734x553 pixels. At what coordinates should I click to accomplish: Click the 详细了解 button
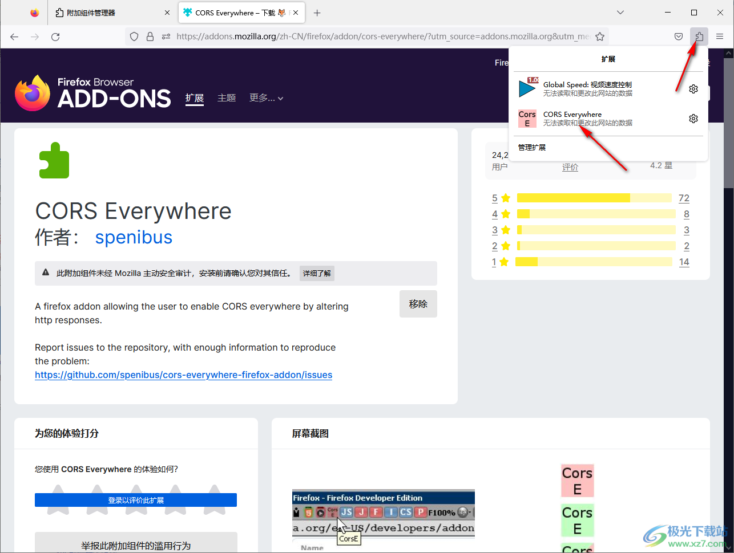pos(317,273)
